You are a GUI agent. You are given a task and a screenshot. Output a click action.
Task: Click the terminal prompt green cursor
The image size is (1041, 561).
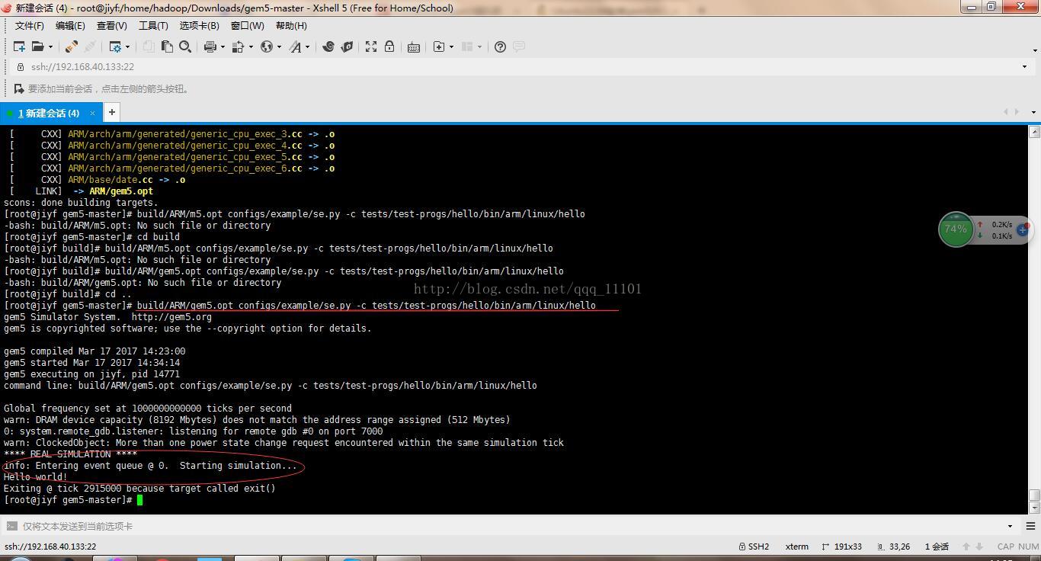(139, 500)
